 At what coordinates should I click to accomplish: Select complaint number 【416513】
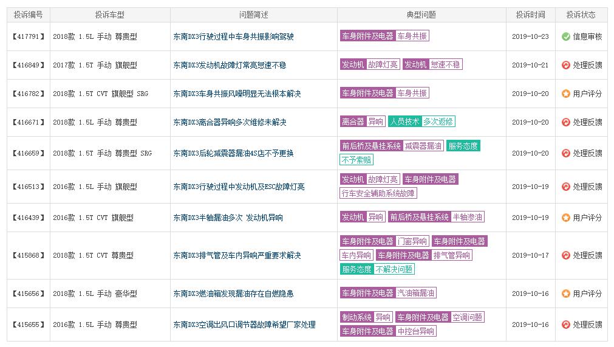tap(28, 187)
